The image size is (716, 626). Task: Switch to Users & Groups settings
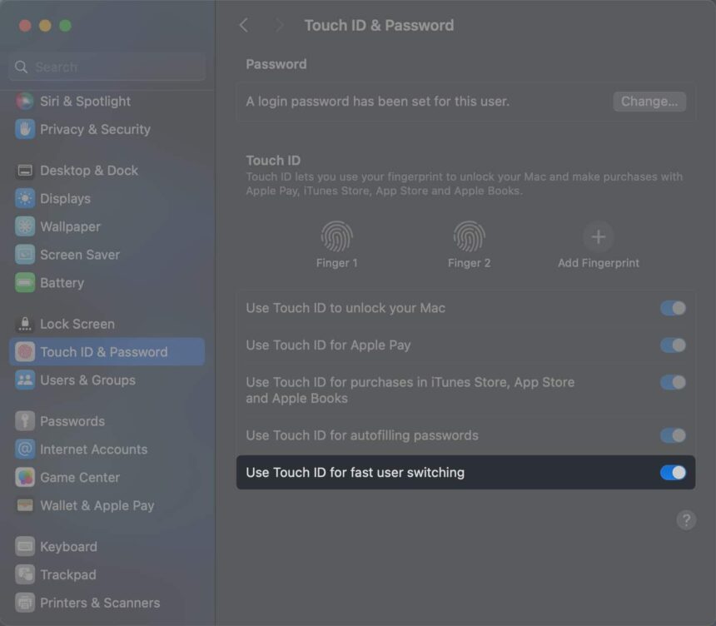pos(88,380)
